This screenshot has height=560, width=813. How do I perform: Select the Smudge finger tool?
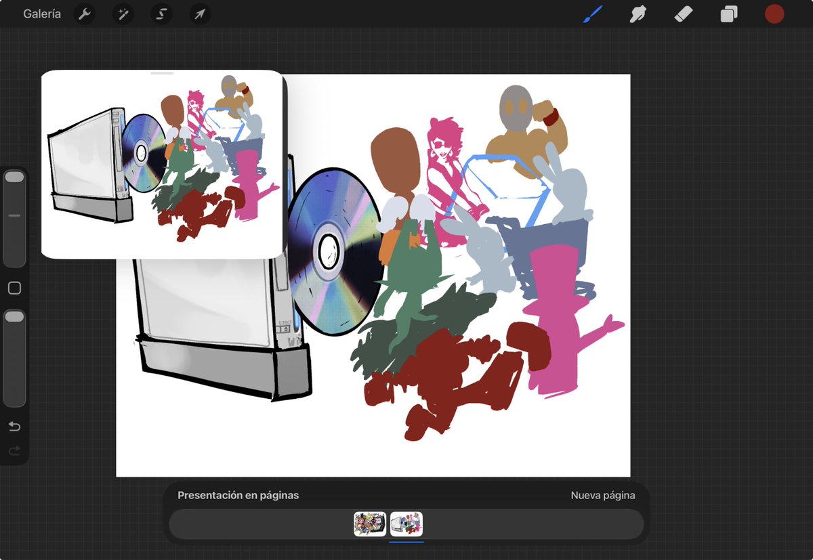pyautogui.click(x=638, y=14)
